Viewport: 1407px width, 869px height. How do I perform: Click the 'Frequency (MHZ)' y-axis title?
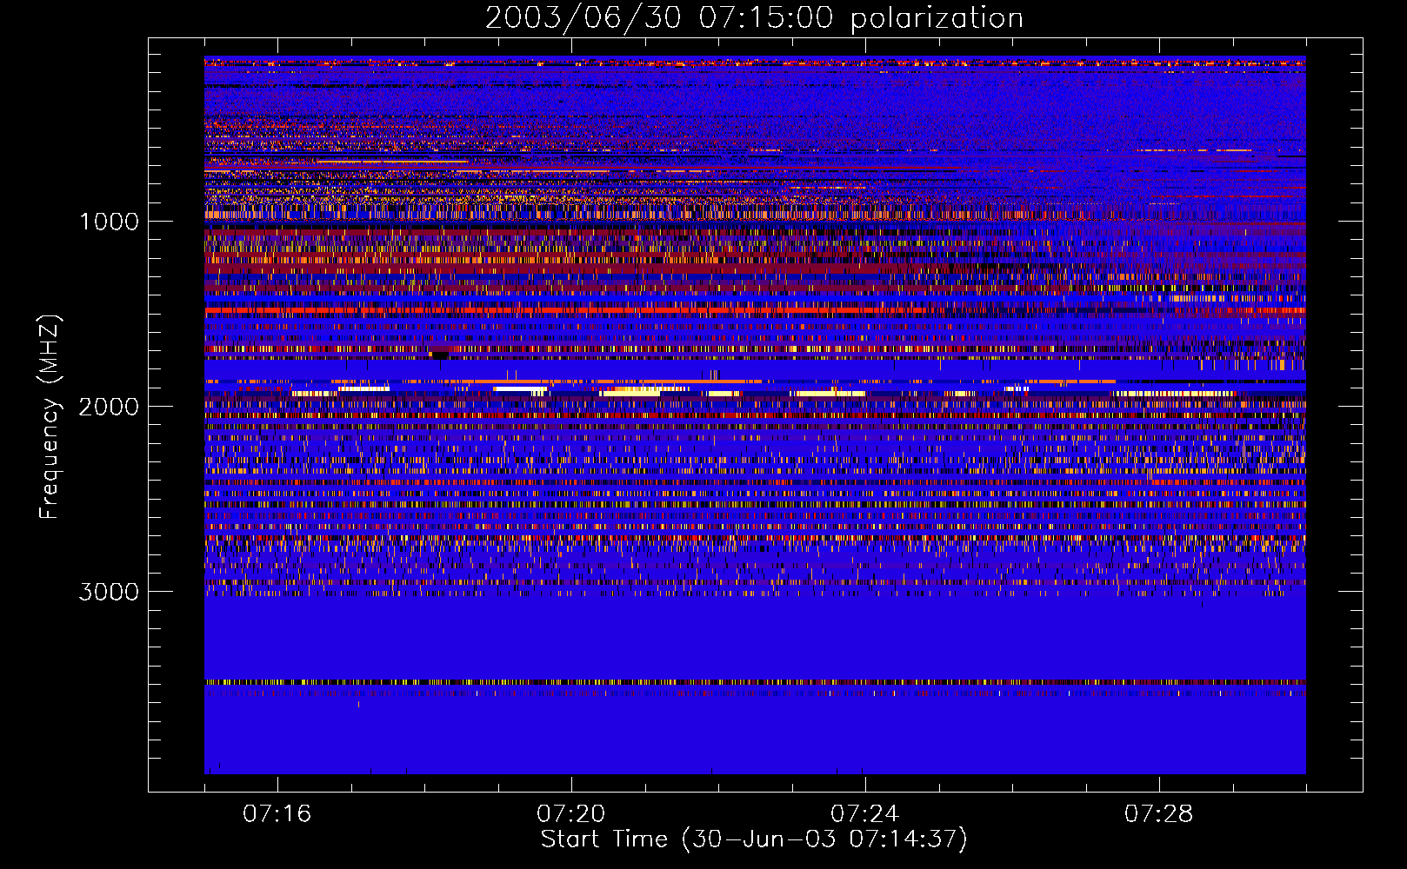pyautogui.click(x=50, y=417)
